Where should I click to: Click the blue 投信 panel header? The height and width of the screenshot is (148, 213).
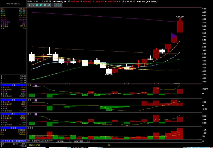(13, 100)
